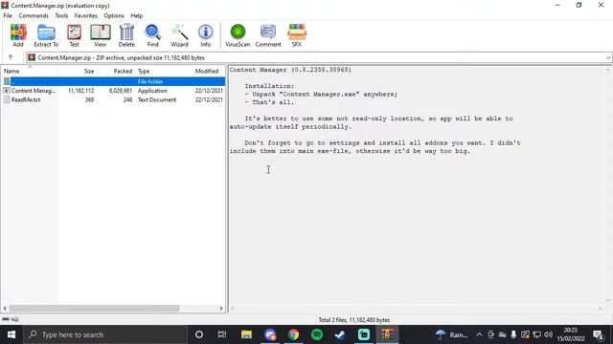The height and width of the screenshot is (344, 613).
Task: Click the teal app taskbar icon
Action: coord(364,334)
